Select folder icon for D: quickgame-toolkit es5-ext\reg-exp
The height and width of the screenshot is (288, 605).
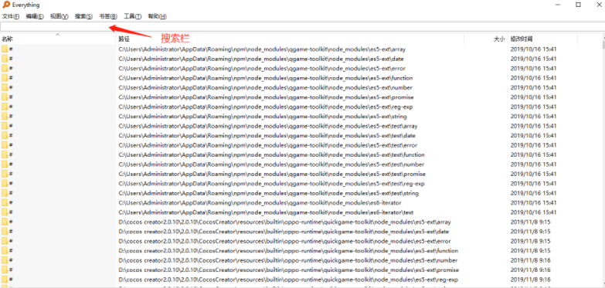(5, 280)
